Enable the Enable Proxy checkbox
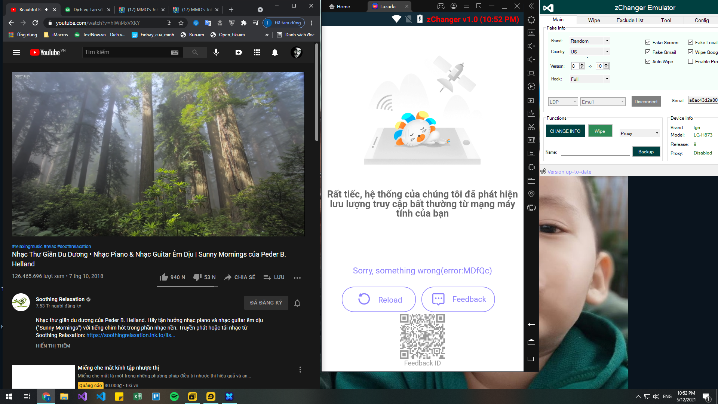 click(x=690, y=61)
